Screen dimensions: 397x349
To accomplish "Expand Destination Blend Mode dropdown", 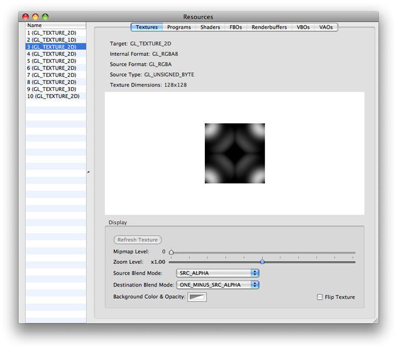I will click(218, 285).
